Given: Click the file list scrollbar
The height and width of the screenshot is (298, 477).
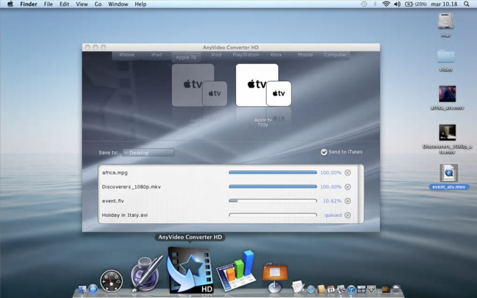Looking at the screenshot, I should tap(361, 194).
